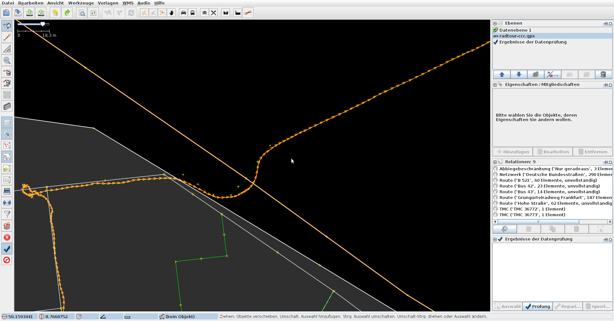614x321 pixels.
Task: Select the draw nodes tool
Action: coord(7,37)
